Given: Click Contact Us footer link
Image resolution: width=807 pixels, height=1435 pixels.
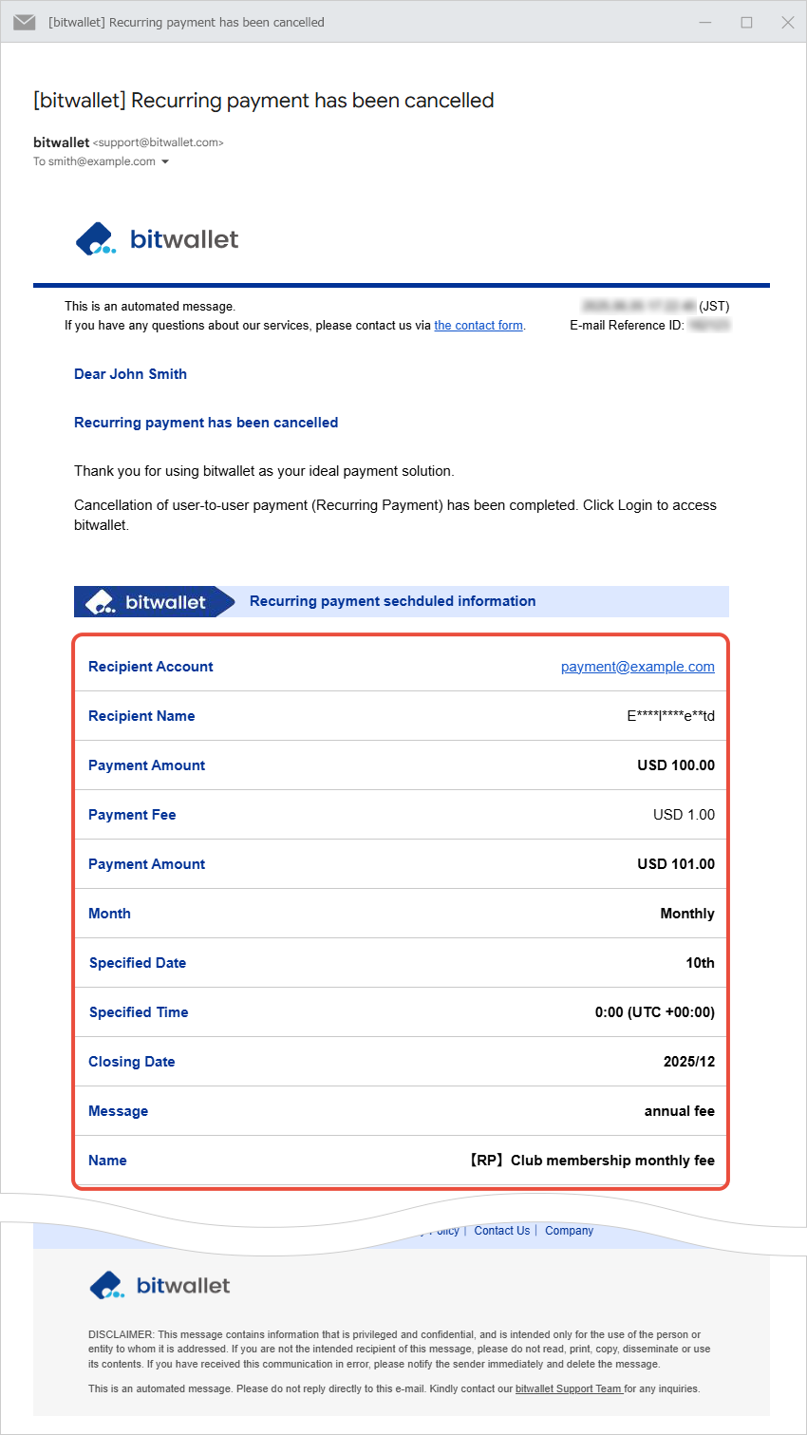Looking at the screenshot, I should point(502,1231).
